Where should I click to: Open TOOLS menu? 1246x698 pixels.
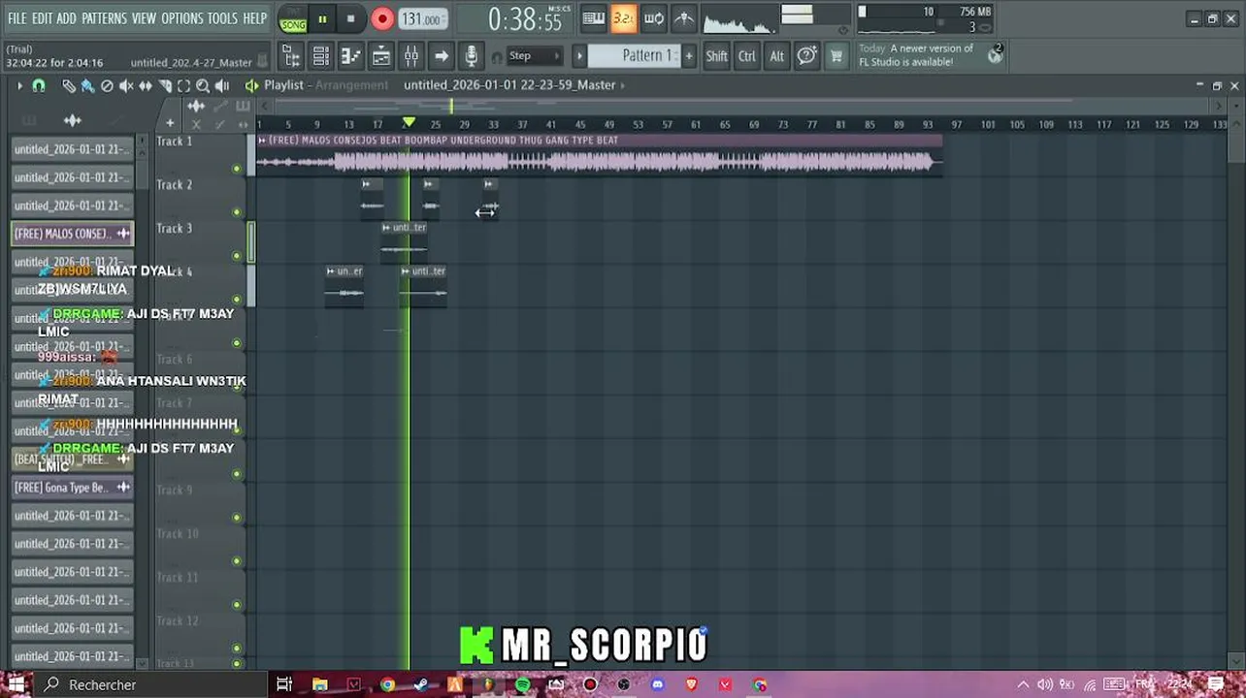[222, 18]
